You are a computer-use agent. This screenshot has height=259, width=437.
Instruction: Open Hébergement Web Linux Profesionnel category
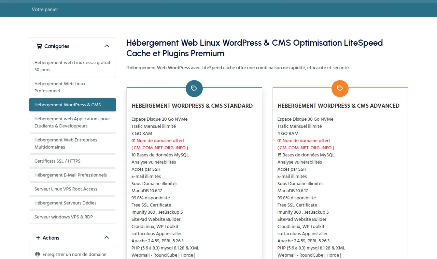click(72, 87)
